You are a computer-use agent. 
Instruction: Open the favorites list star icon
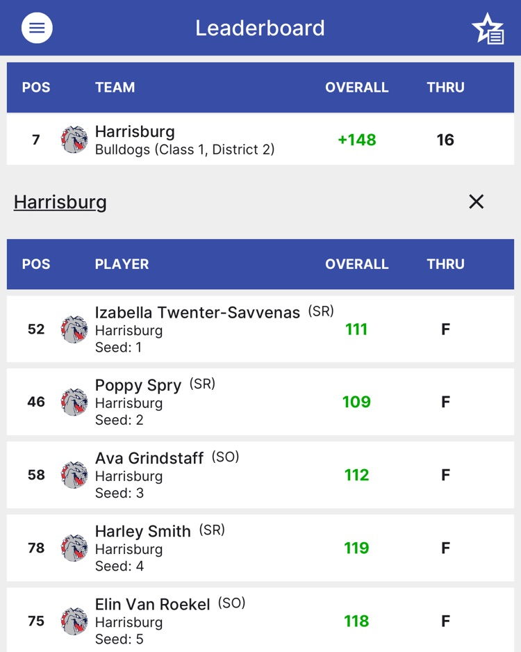488,28
